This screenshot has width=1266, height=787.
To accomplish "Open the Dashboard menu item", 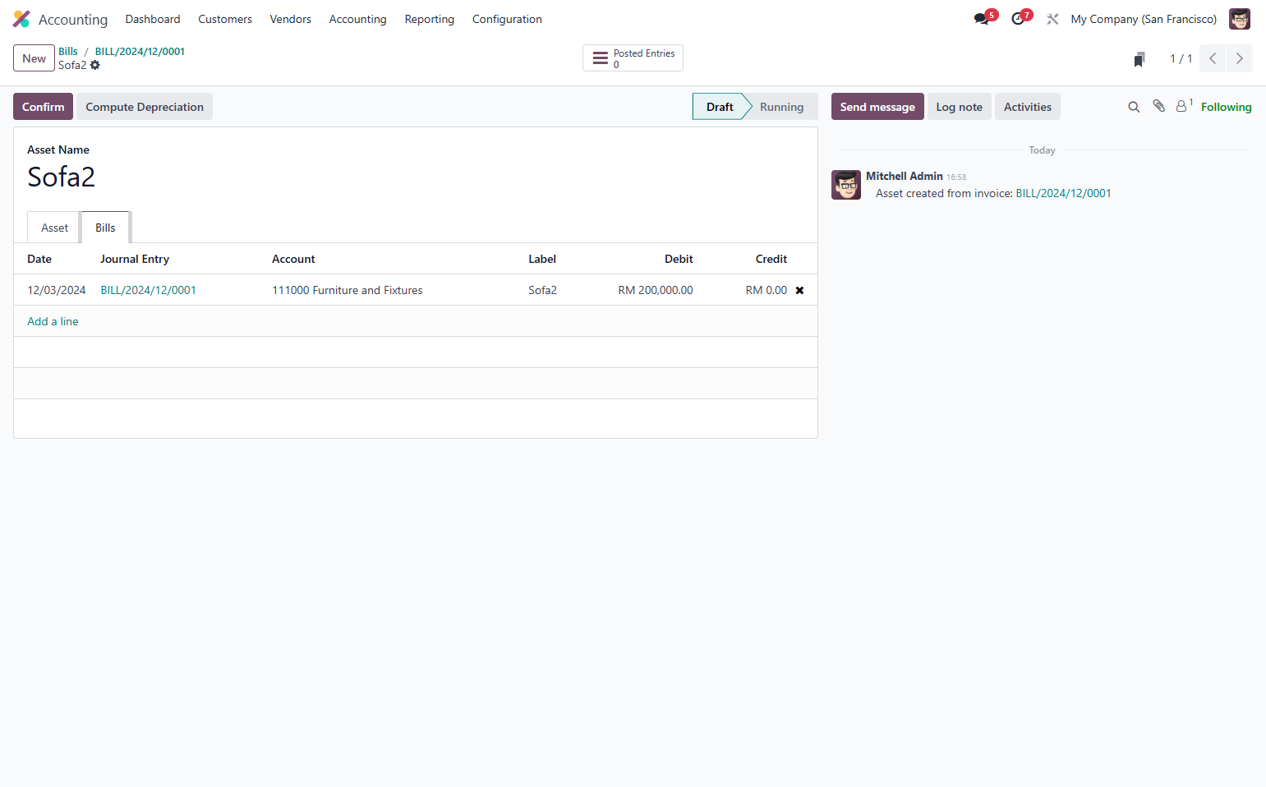I will click(x=153, y=19).
